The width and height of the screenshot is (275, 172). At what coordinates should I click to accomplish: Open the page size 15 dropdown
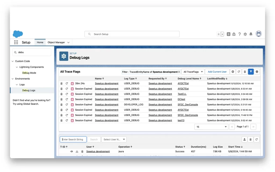click(211, 127)
